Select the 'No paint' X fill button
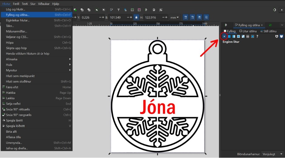Viewport: 285px width, 158px height. coord(224,36)
